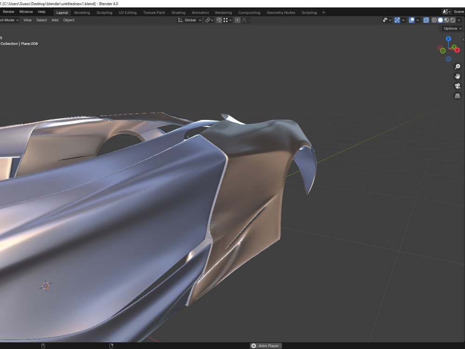
Task: Cancel the Anim Player with X icon
Action: pyautogui.click(x=253, y=346)
